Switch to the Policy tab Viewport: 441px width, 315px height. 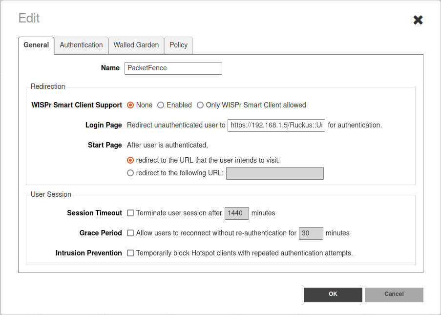click(178, 45)
